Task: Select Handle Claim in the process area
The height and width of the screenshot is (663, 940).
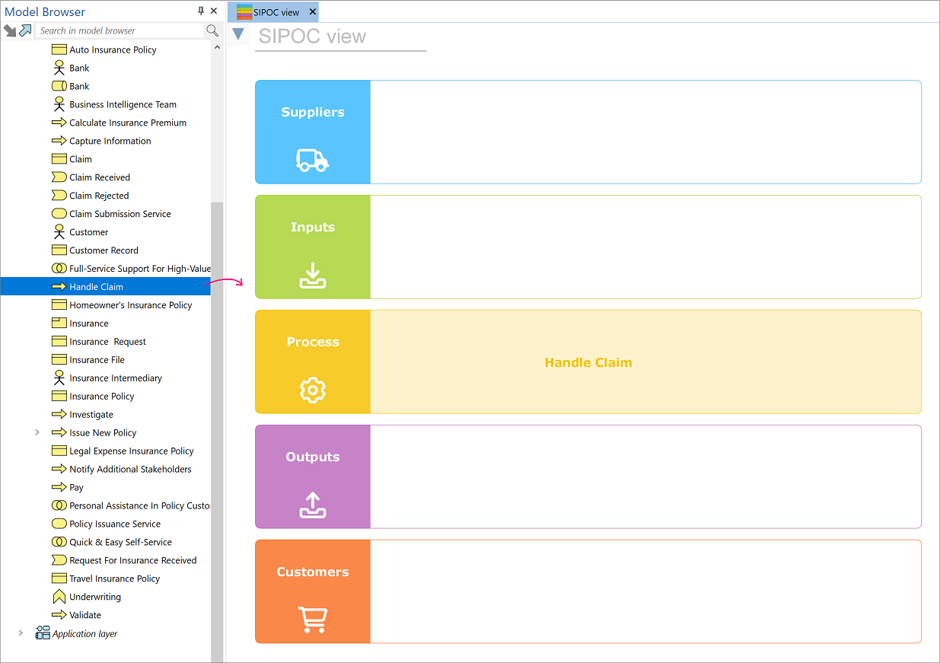Action: click(x=588, y=363)
